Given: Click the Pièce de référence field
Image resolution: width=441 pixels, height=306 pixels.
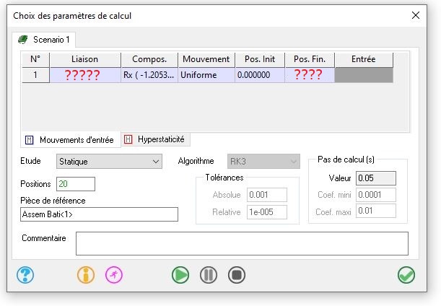Looking at the screenshot, I should 100,214.
